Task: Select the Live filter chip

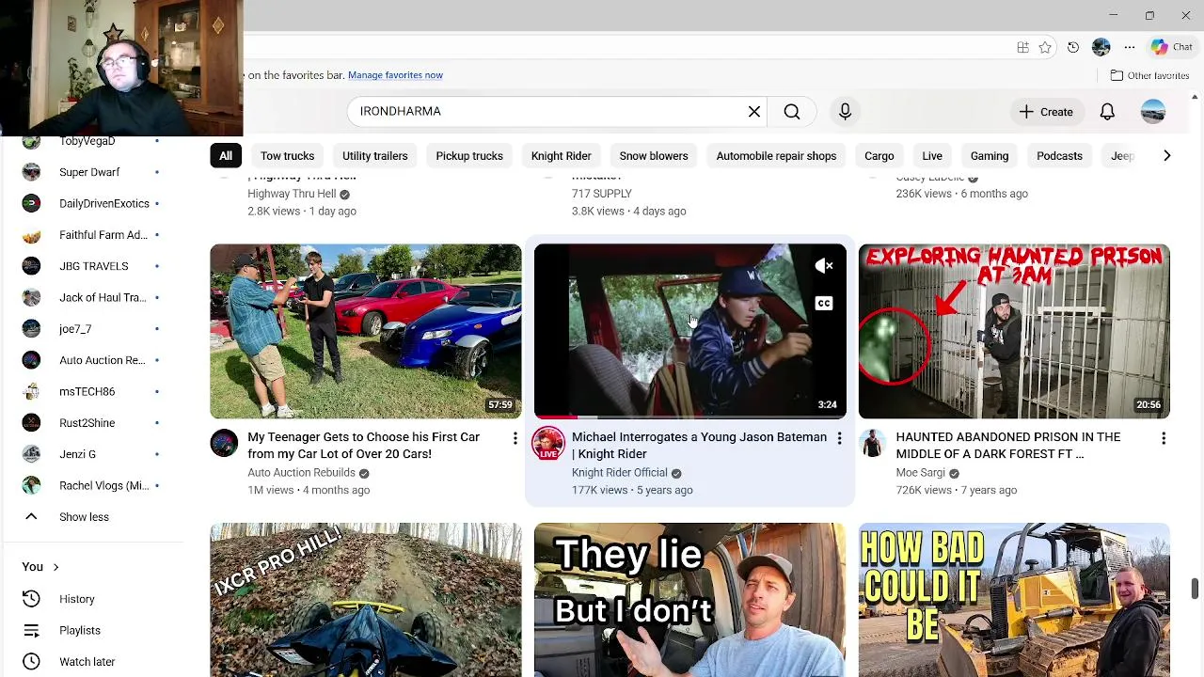Action: tap(932, 156)
